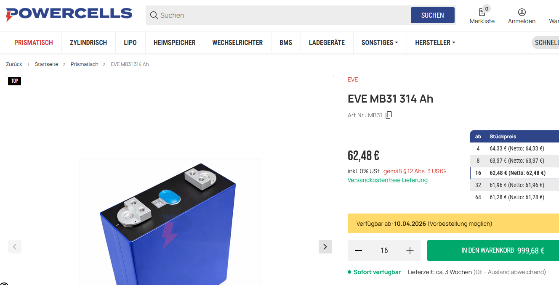
Task: Expand the Hersteller dropdown menu
Action: (435, 42)
